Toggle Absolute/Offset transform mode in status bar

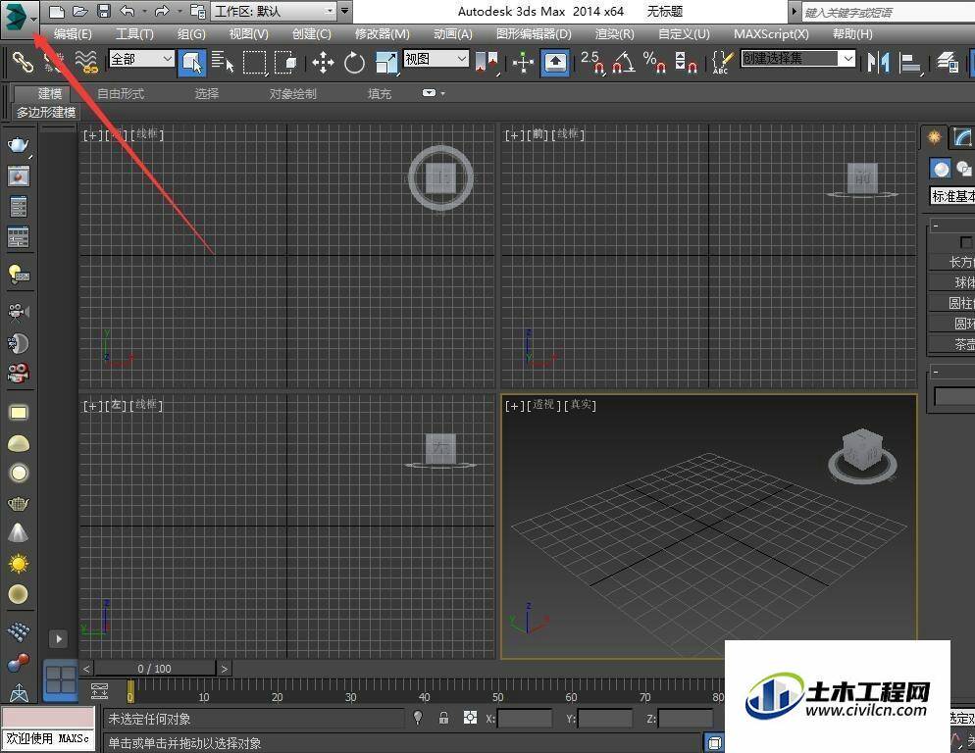(470, 718)
